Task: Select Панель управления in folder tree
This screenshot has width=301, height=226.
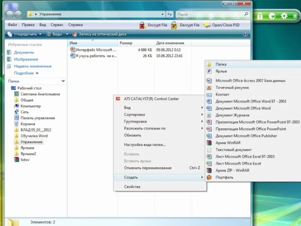Action: point(38,118)
